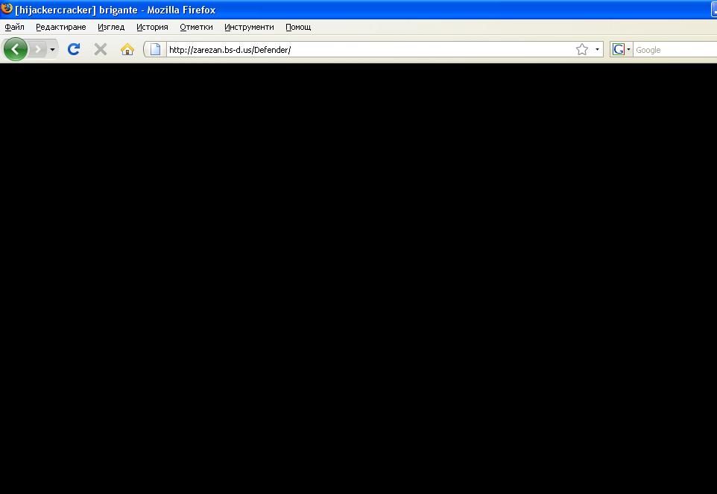Open the Инструменти menu
This screenshot has height=494, width=717.
(249, 27)
